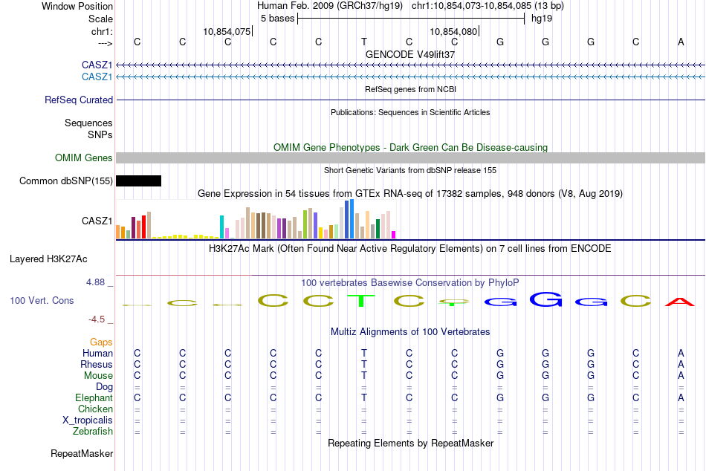706x471 pixels.
Task: Click the Common dbSNP(155) track label
Action: tap(65, 181)
